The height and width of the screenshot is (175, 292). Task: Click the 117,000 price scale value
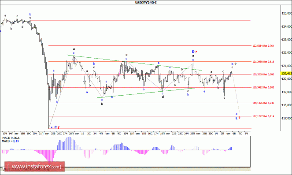287,118
